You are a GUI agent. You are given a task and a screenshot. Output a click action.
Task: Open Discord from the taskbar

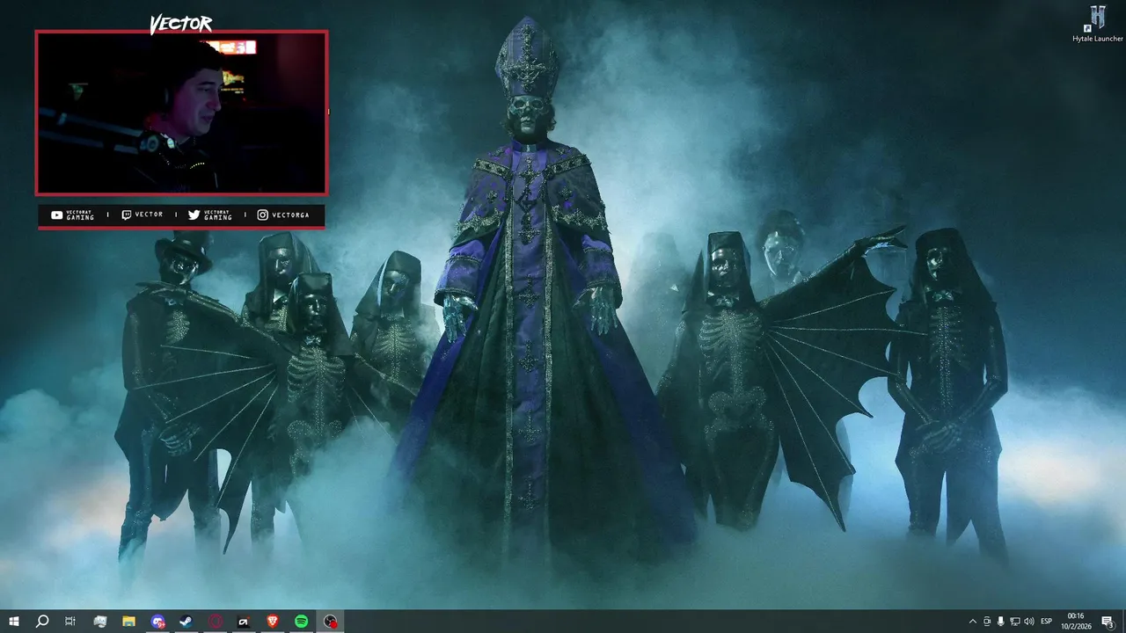point(157,622)
